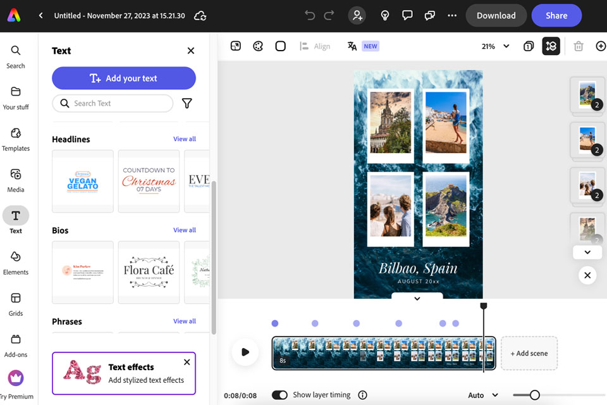This screenshot has height=405, width=607.
Task: Click the pages view icon
Action: tap(529, 46)
